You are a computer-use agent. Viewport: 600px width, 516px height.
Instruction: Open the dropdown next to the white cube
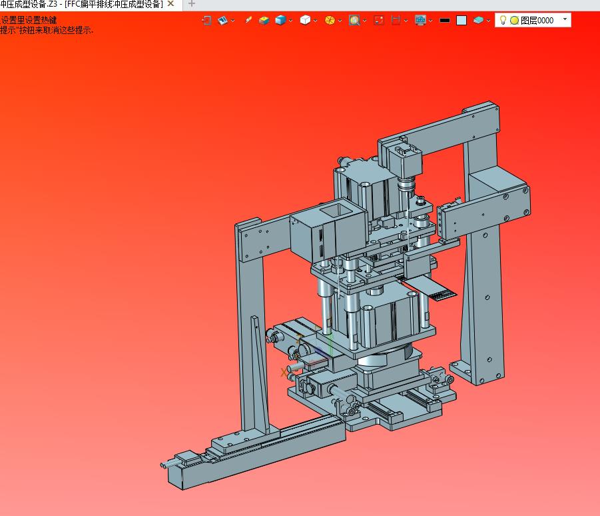[x=315, y=21]
